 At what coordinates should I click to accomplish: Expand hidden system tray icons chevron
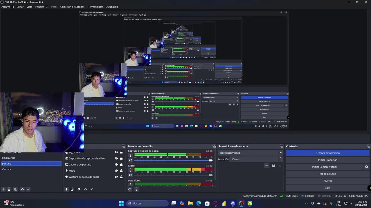tap(307, 203)
